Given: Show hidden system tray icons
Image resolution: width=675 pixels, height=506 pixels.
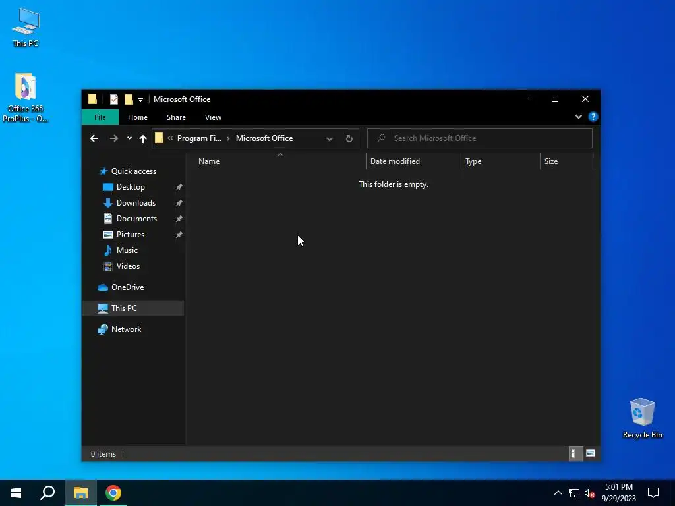Looking at the screenshot, I should pyautogui.click(x=558, y=493).
